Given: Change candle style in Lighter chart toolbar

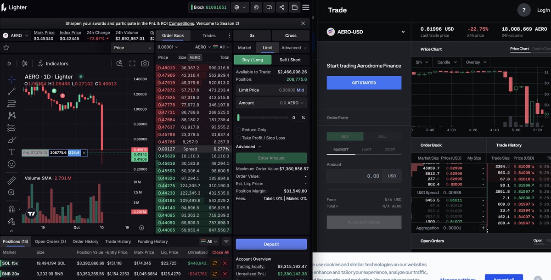Looking at the screenshot, I should pos(25,63).
